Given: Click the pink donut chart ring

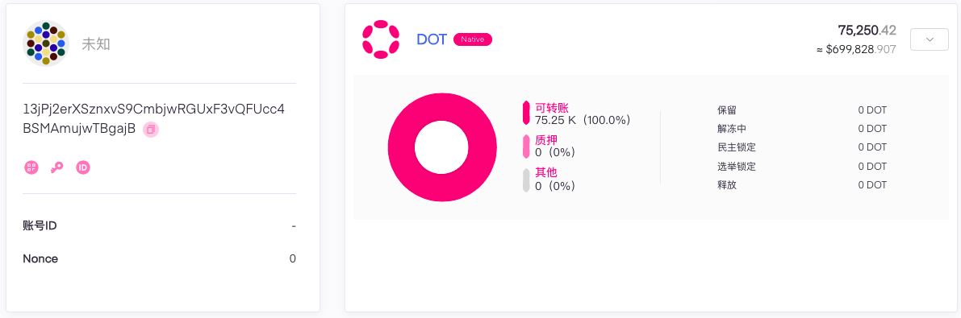Looking at the screenshot, I should 442,147.
